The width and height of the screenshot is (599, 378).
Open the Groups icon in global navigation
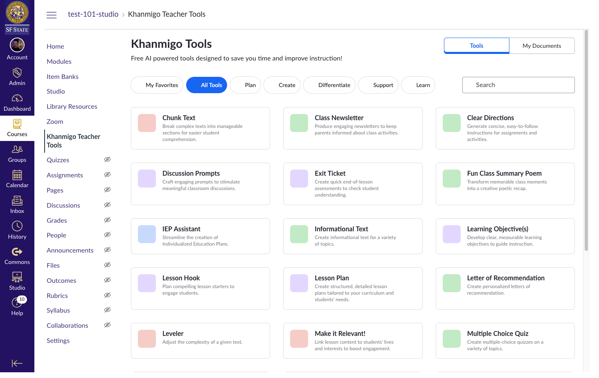tap(17, 149)
